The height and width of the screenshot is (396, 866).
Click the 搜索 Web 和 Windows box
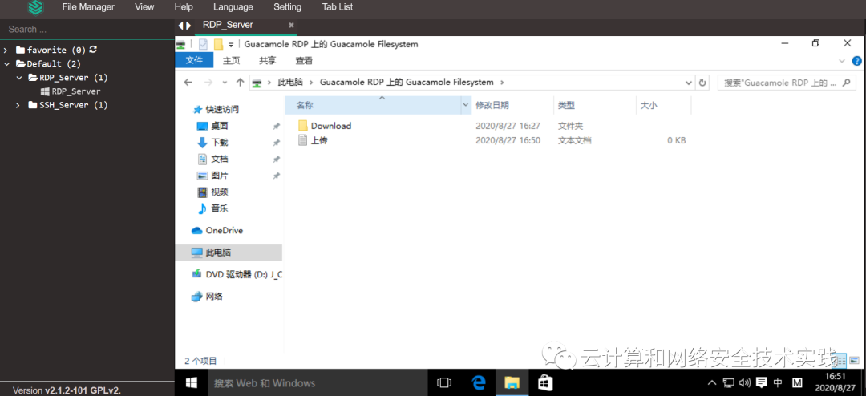coord(318,382)
